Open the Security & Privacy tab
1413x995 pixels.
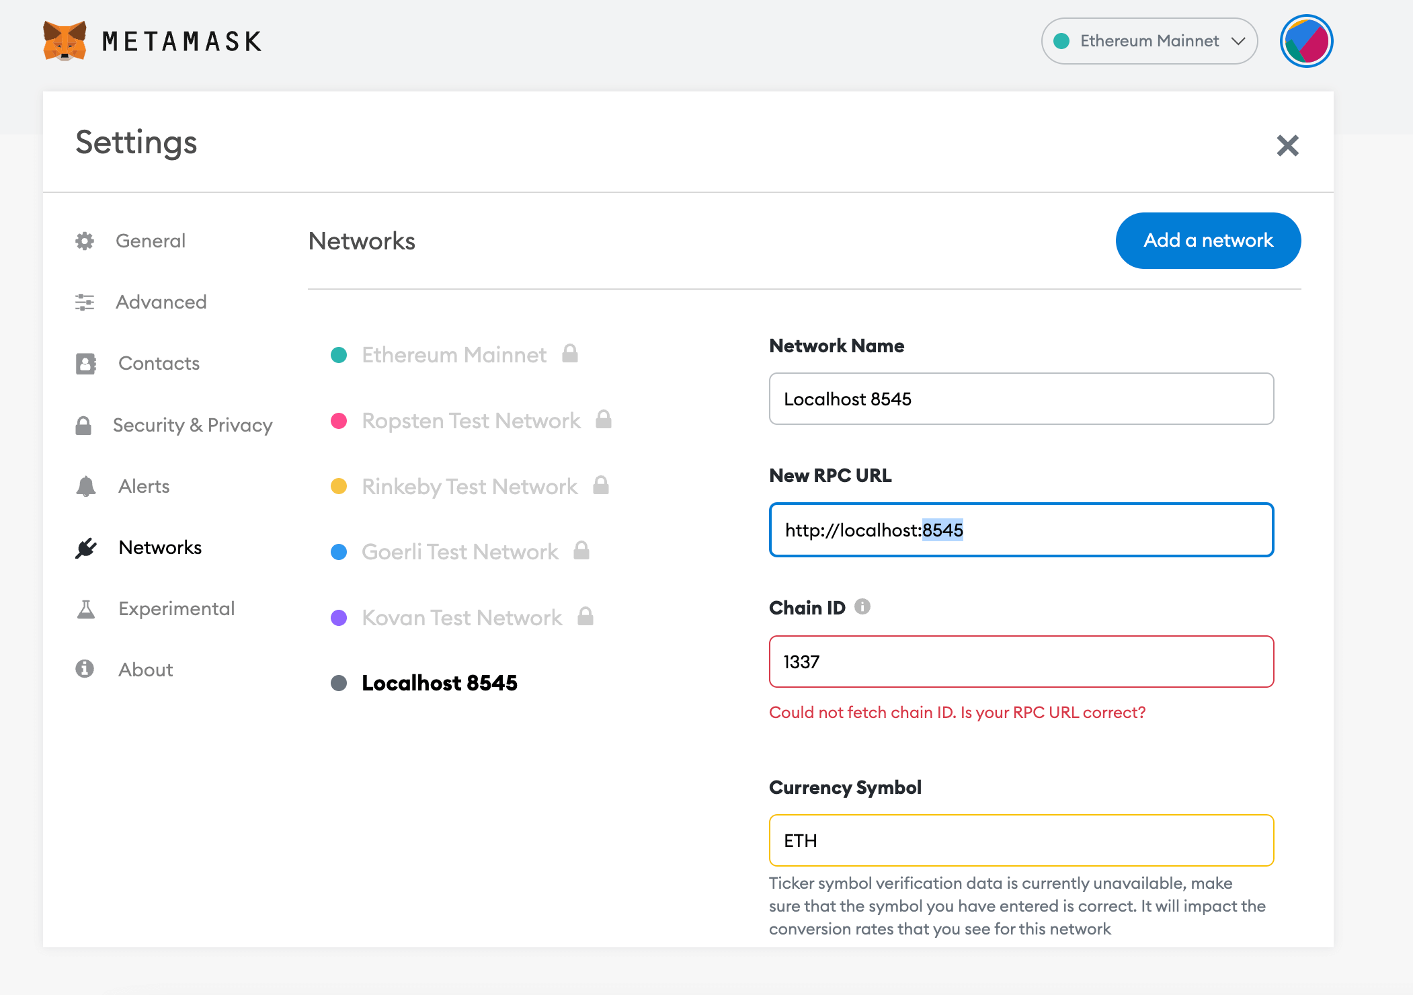click(x=193, y=425)
